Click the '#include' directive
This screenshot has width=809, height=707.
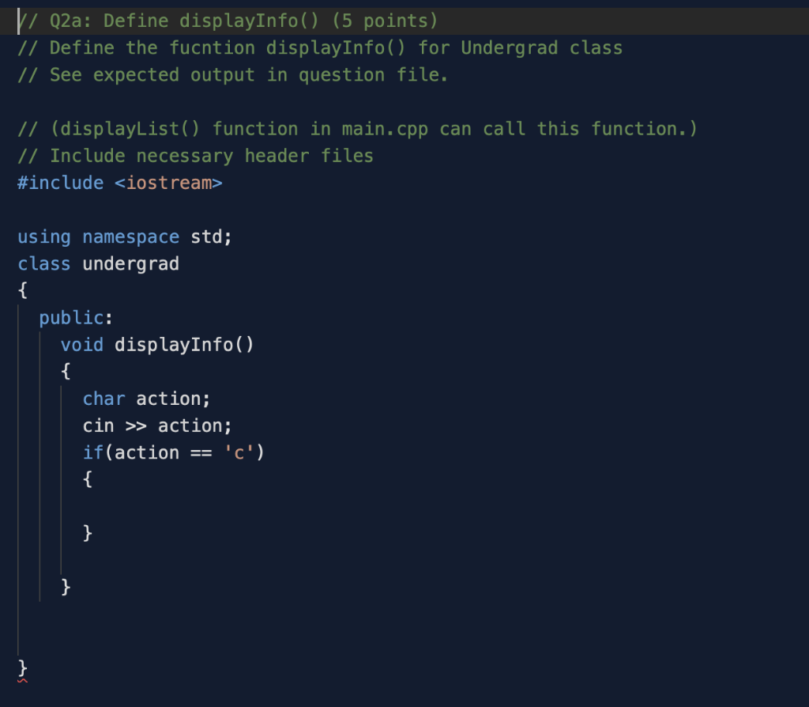(60, 183)
